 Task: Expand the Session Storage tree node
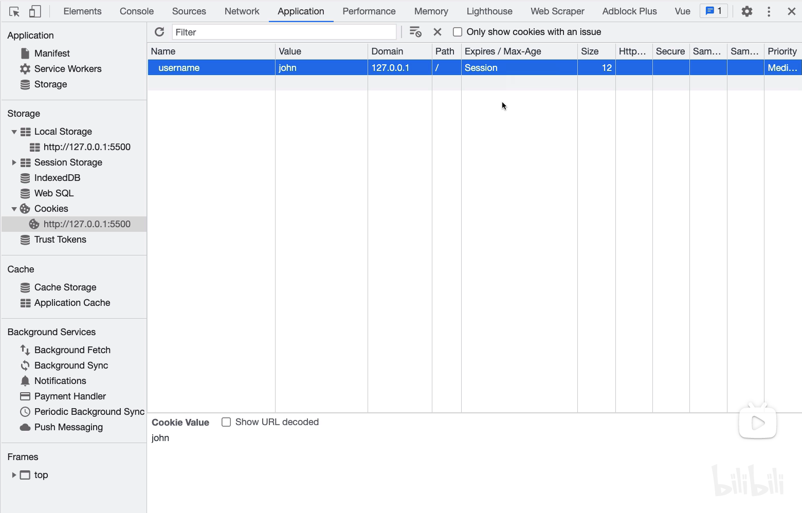coord(14,162)
